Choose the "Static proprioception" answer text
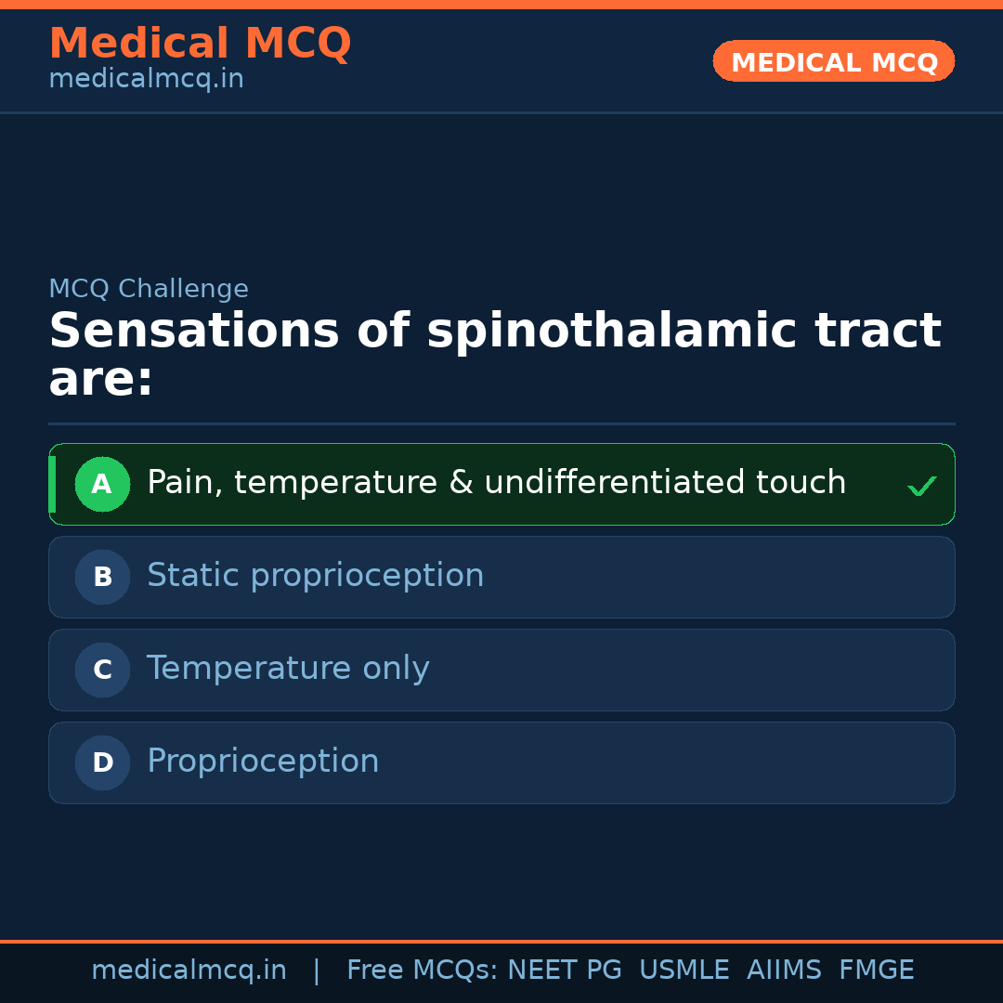 tap(315, 576)
